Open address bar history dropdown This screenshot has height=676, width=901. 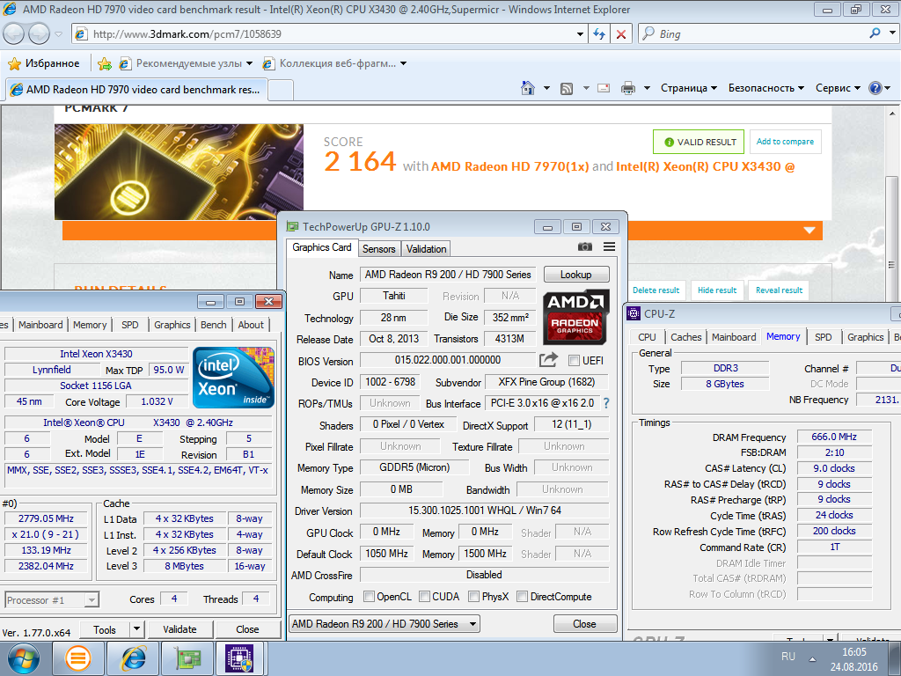point(580,34)
